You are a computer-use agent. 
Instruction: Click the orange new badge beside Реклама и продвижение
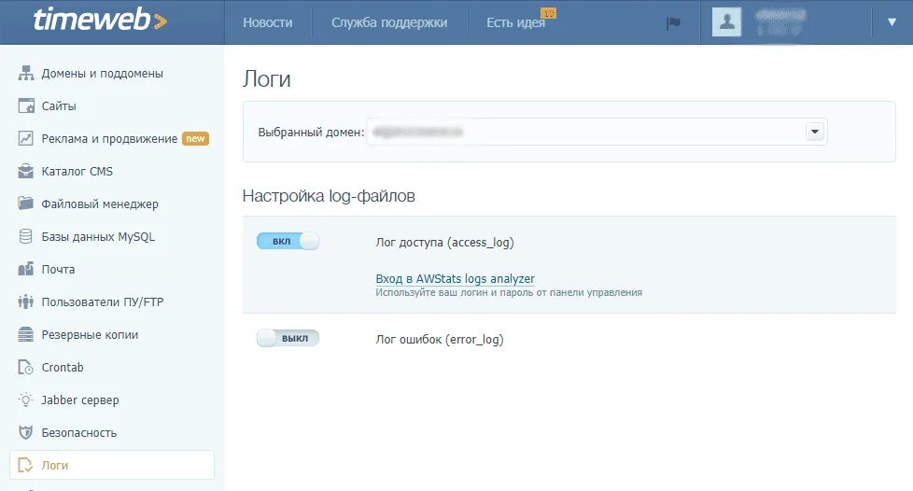(x=196, y=139)
